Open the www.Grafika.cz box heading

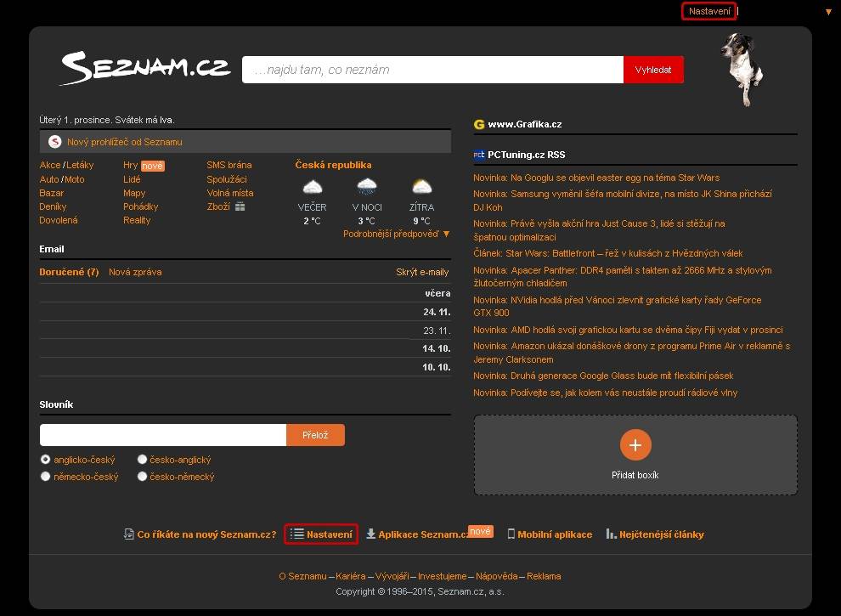click(x=524, y=125)
